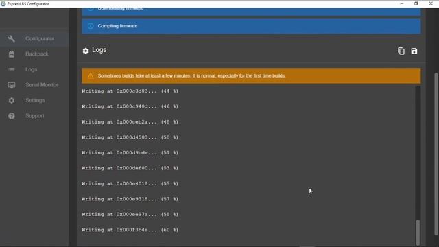The image size is (439, 247).
Task: Click log line 'Writing at 0x000e9318... (57 %)'
Action: (x=130, y=199)
